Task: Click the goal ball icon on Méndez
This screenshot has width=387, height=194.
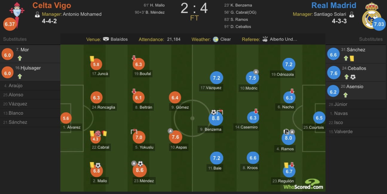Action: coord(140,164)
